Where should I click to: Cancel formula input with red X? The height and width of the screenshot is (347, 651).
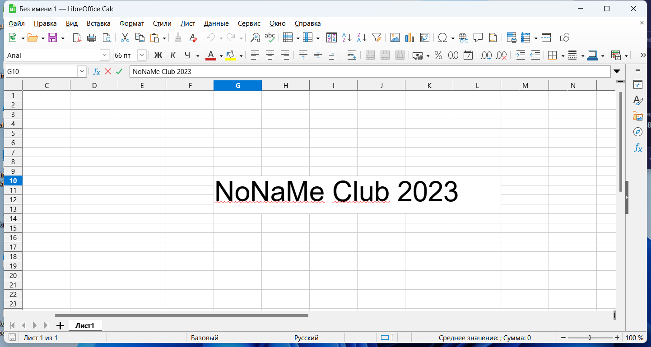(107, 71)
